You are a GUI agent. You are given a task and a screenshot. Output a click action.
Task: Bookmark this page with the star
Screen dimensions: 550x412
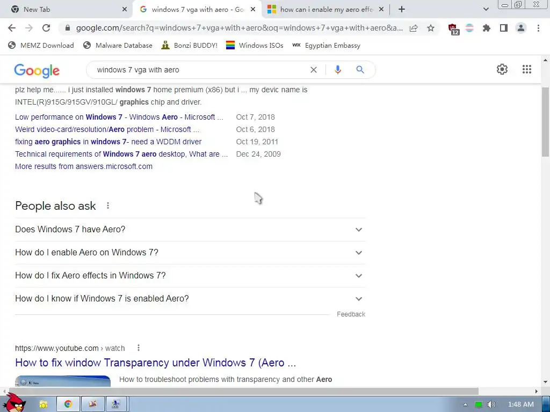431,28
